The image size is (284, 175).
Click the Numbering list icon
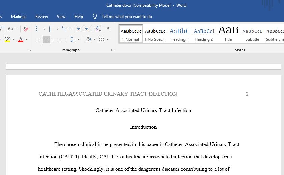click(x=52, y=29)
